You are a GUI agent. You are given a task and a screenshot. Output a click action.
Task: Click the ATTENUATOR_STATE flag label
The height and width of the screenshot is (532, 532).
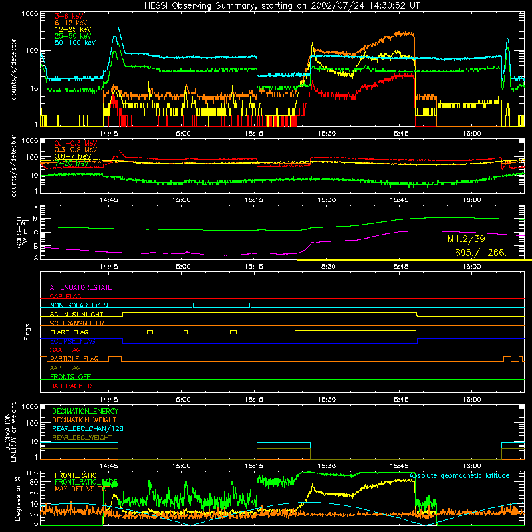tap(80, 288)
